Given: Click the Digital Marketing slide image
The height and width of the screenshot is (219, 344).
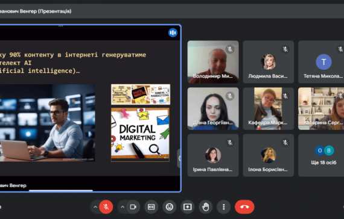Looking at the screenshot, I should coord(140,134).
